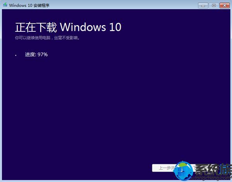
Task: Close the Windows 10 安装程序 window
Action: tap(225, 5)
